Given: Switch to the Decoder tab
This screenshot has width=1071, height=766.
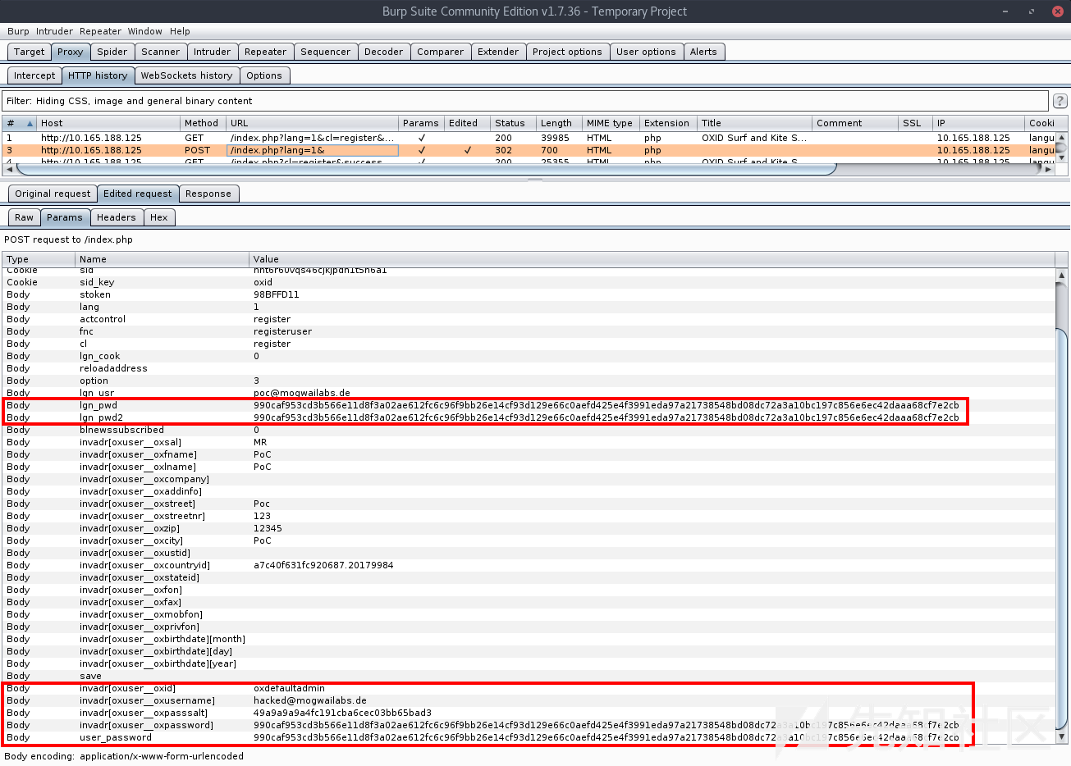Looking at the screenshot, I should 384,52.
